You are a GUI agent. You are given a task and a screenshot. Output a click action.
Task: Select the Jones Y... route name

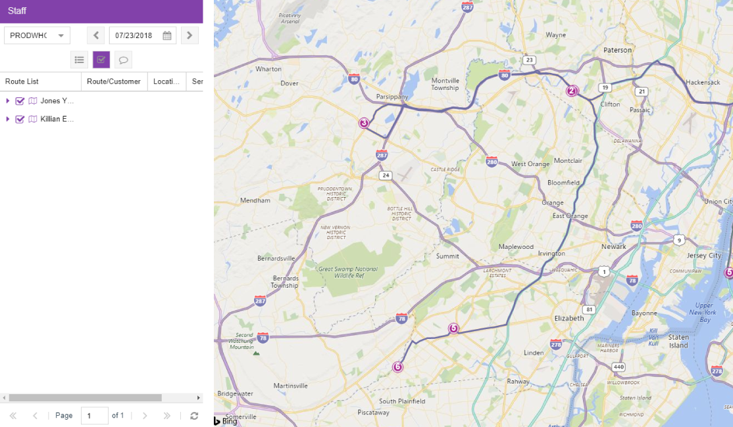point(57,101)
